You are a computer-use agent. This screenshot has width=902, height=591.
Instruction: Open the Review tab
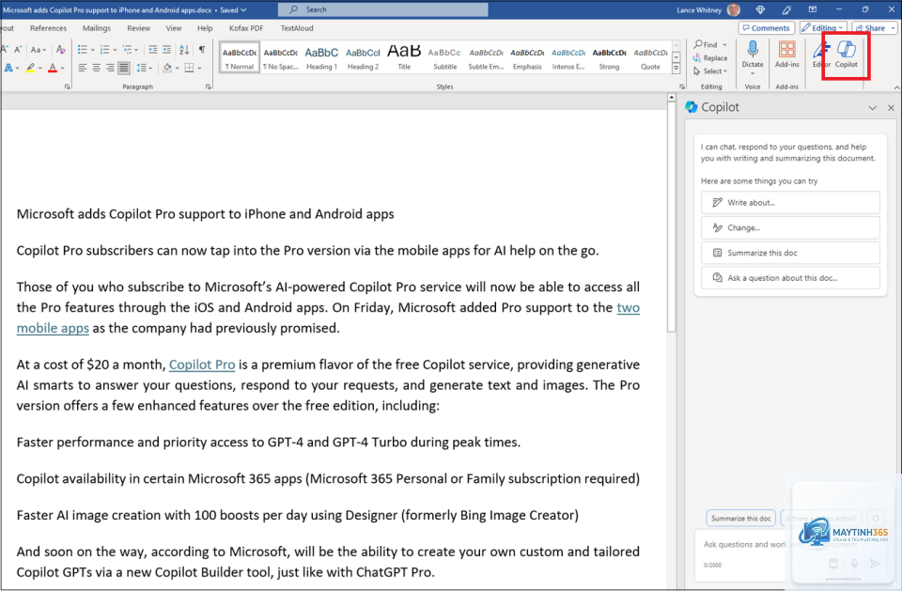pyautogui.click(x=139, y=27)
